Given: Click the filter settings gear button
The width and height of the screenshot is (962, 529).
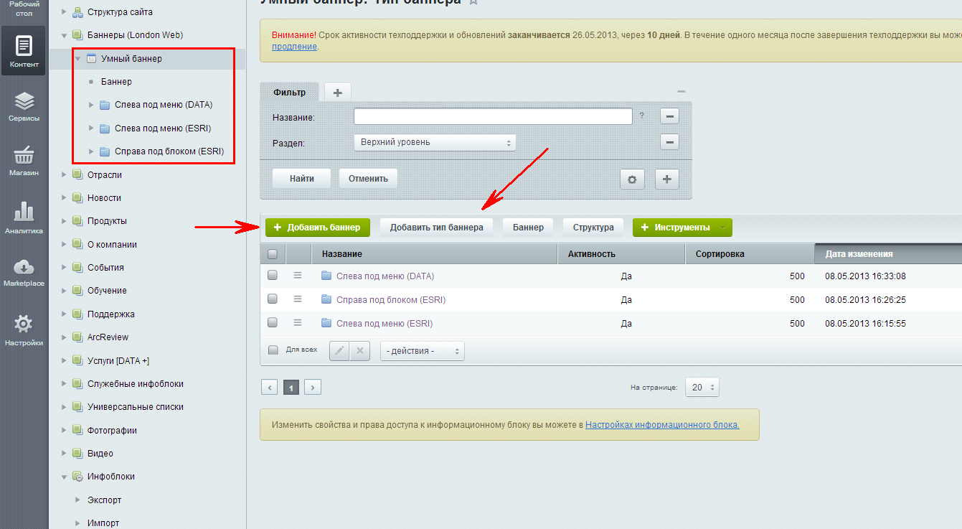Looking at the screenshot, I should tap(631, 179).
